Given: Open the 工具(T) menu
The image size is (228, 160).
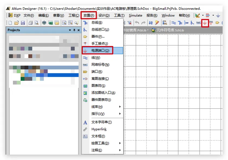Looking at the screenshot, I should [119, 15].
